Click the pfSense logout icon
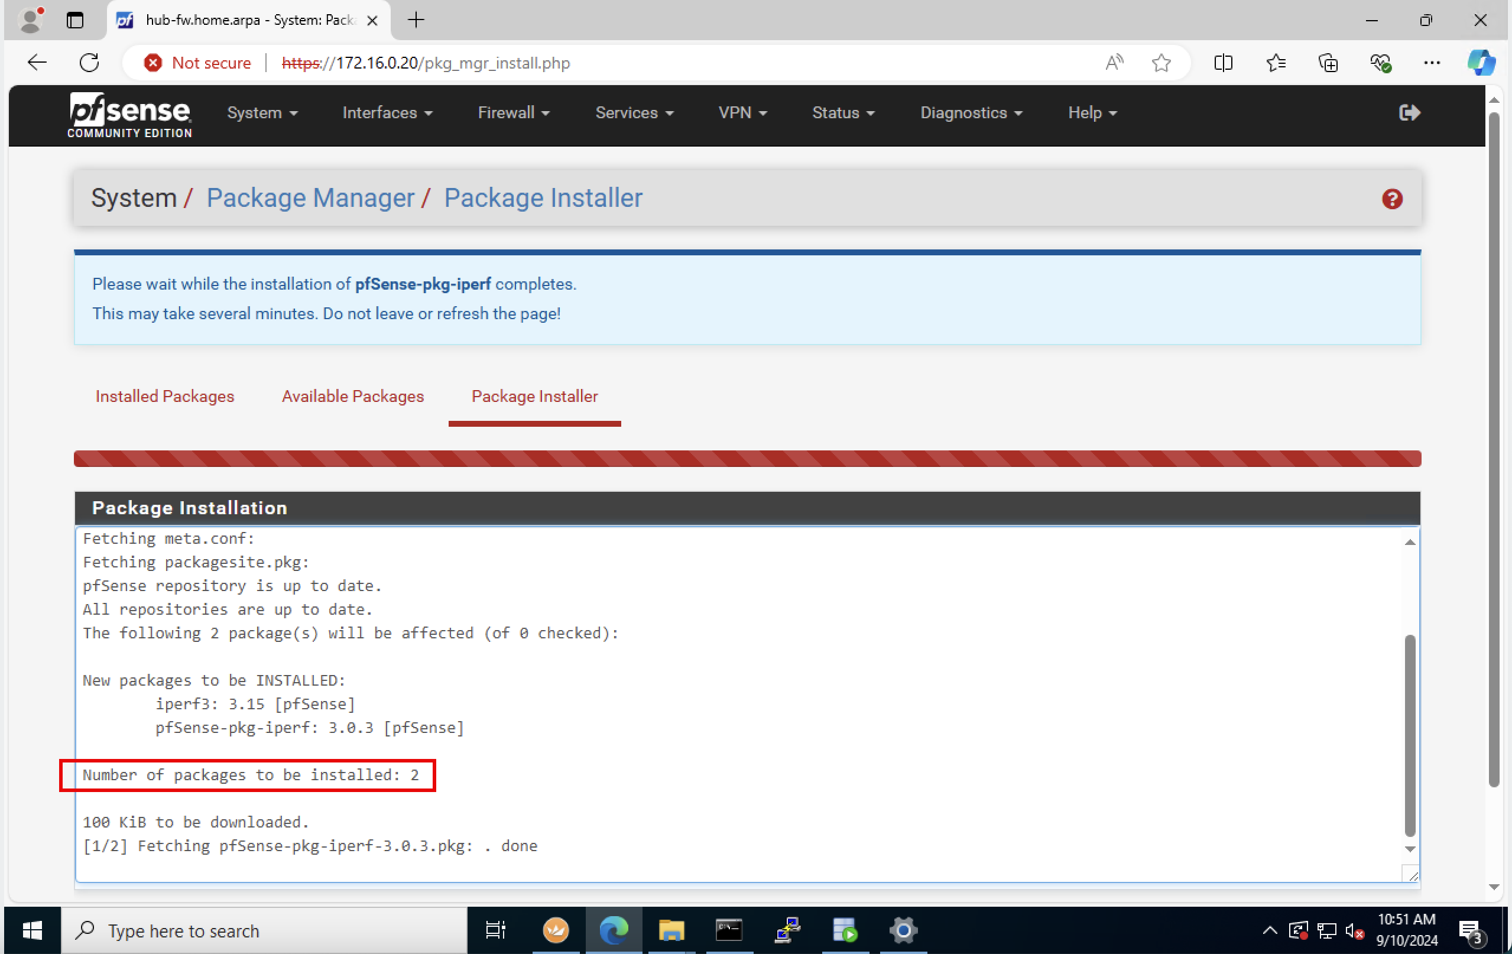Image resolution: width=1512 pixels, height=954 pixels. [x=1409, y=112]
